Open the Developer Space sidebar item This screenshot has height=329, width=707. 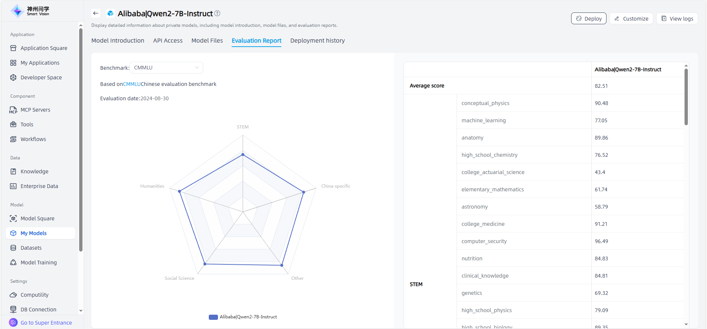pyautogui.click(x=41, y=77)
